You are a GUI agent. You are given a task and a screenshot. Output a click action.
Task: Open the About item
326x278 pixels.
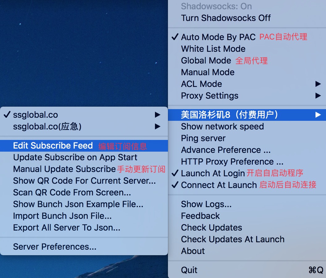(247, 251)
